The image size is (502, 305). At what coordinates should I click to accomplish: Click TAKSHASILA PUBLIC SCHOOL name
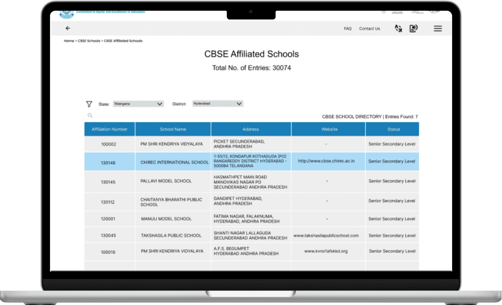[x=171, y=236]
